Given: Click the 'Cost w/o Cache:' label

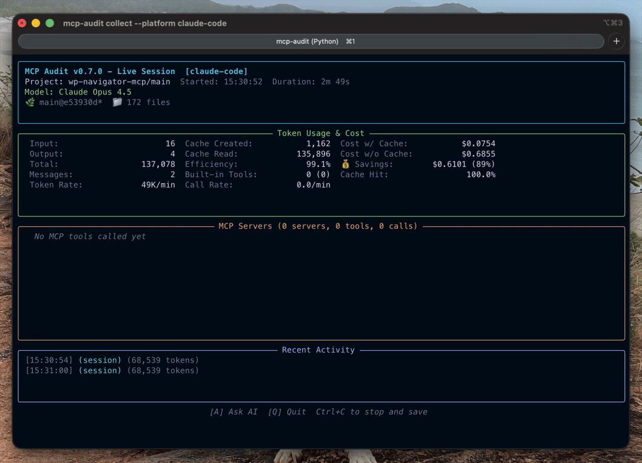Looking at the screenshot, I should (376, 154).
